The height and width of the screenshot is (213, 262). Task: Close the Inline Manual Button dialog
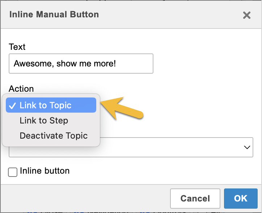coord(246,15)
